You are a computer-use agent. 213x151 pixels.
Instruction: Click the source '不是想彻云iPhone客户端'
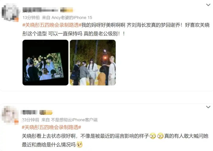pyautogui.click(x=74, y=120)
